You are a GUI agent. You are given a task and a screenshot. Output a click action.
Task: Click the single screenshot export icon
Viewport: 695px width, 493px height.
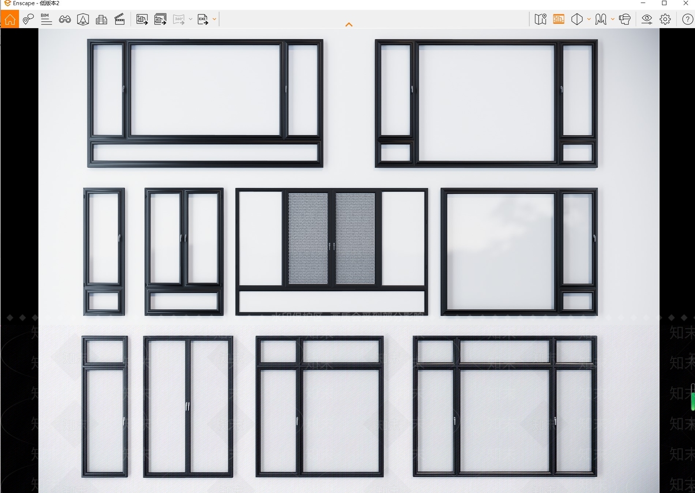tap(142, 19)
